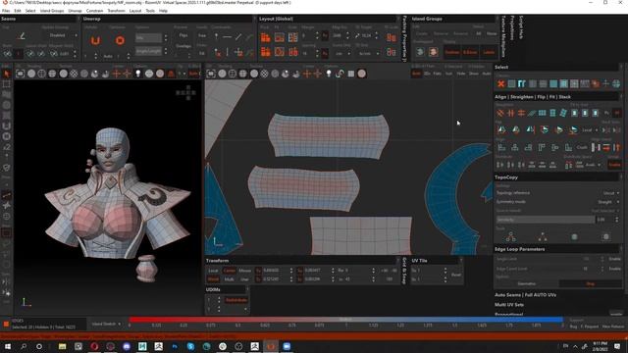Click the New Release link in status bar
Screen dimensions: 628x353
click(x=612, y=327)
